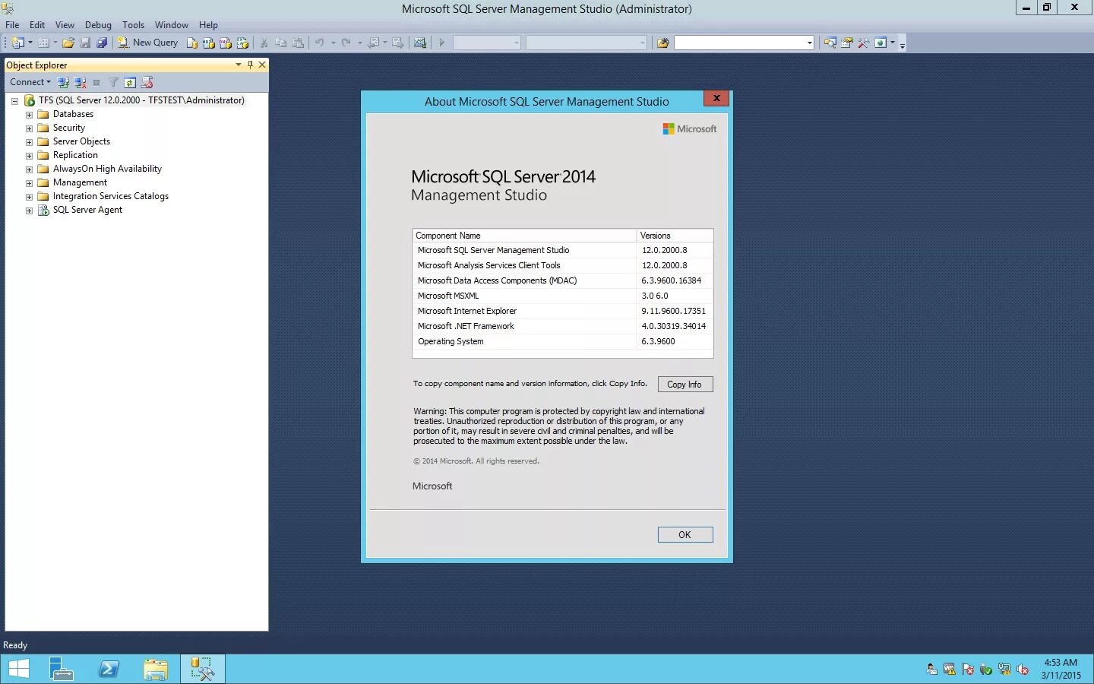Click the Redo arrow icon
Image resolution: width=1094 pixels, height=684 pixels.
pos(346,43)
